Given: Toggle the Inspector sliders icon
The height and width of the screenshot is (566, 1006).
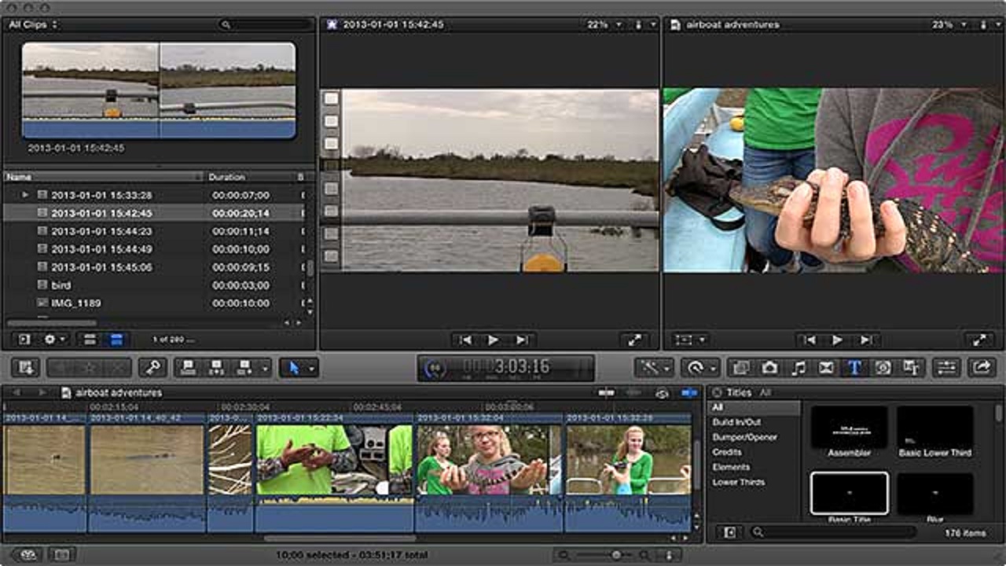Looking at the screenshot, I should [946, 367].
